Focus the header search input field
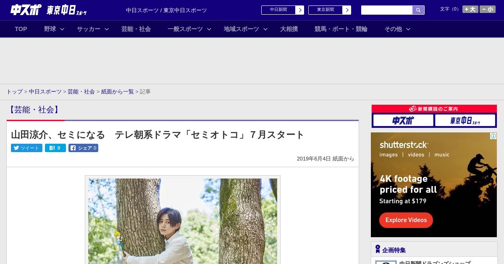 [x=387, y=10]
